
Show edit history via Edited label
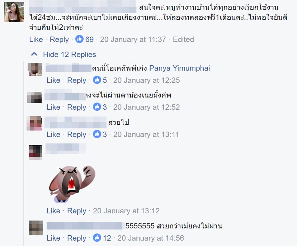(183, 39)
